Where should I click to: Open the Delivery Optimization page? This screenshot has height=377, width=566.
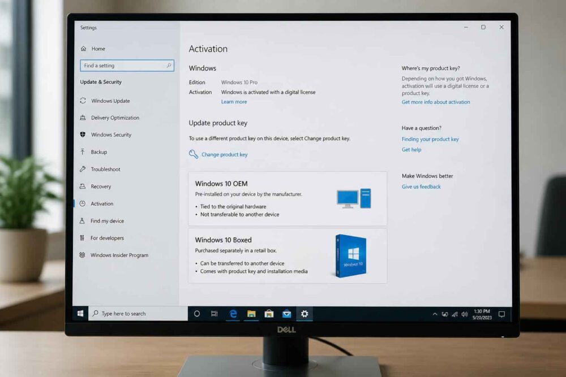click(x=115, y=118)
